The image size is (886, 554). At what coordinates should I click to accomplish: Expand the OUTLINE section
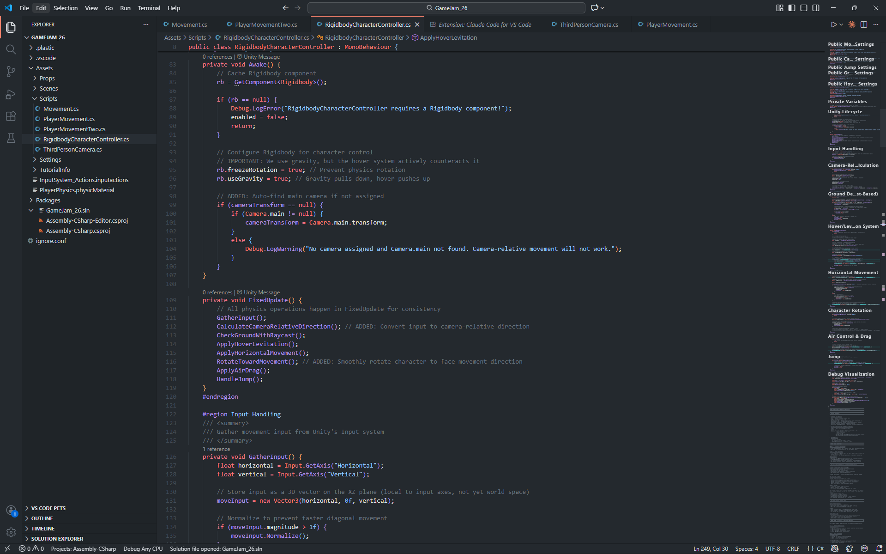tap(42, 518)
